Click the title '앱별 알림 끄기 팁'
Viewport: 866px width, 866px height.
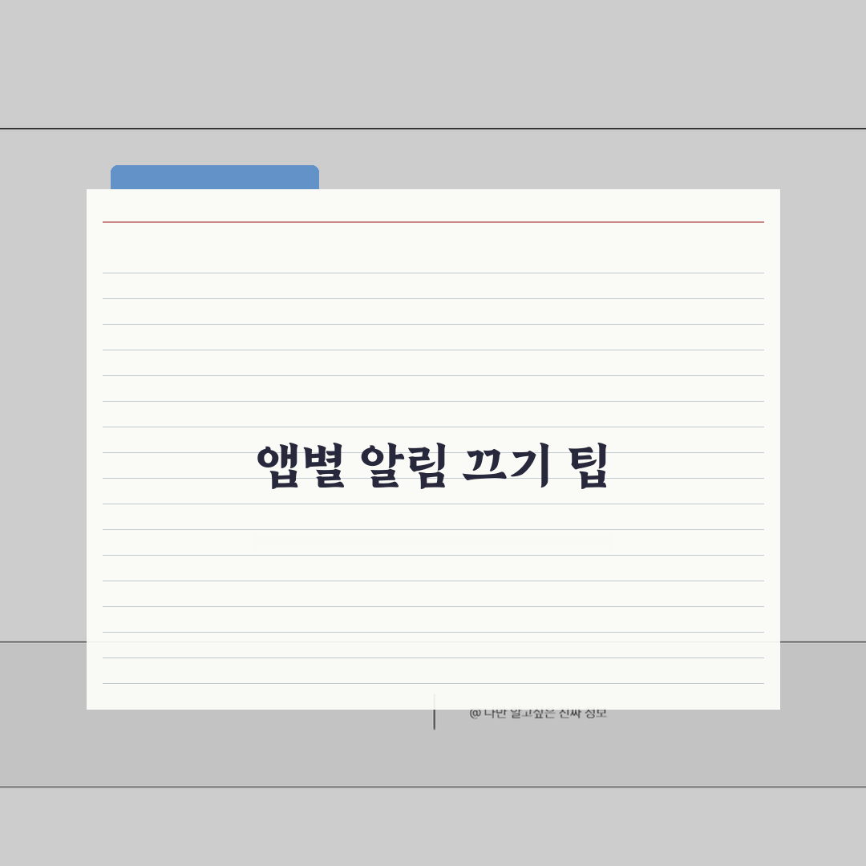(x=432, y=466)
